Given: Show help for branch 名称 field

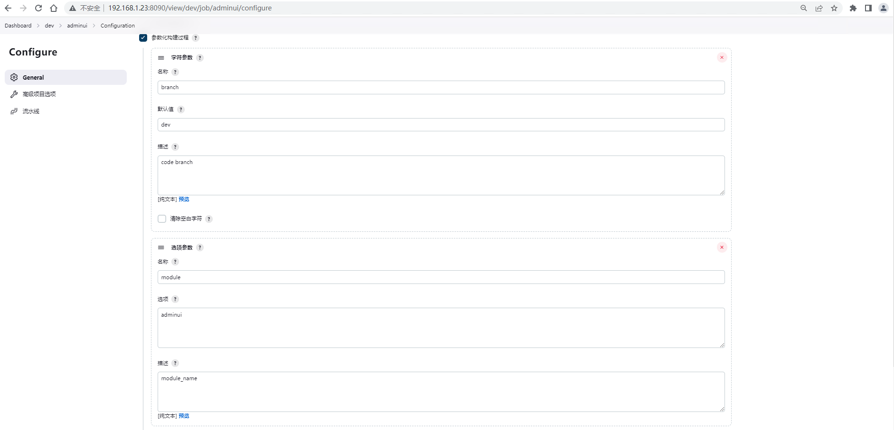Looking at the screenshot, I should point(175,72).
